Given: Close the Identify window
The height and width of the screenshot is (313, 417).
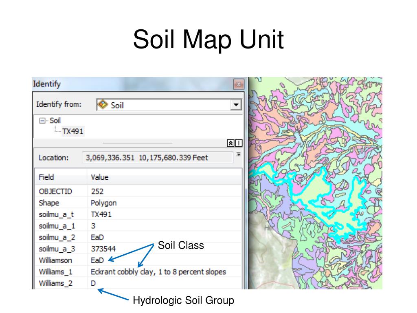Looking at the screenshot, I should pyautogui.click(x=239, y=84).
